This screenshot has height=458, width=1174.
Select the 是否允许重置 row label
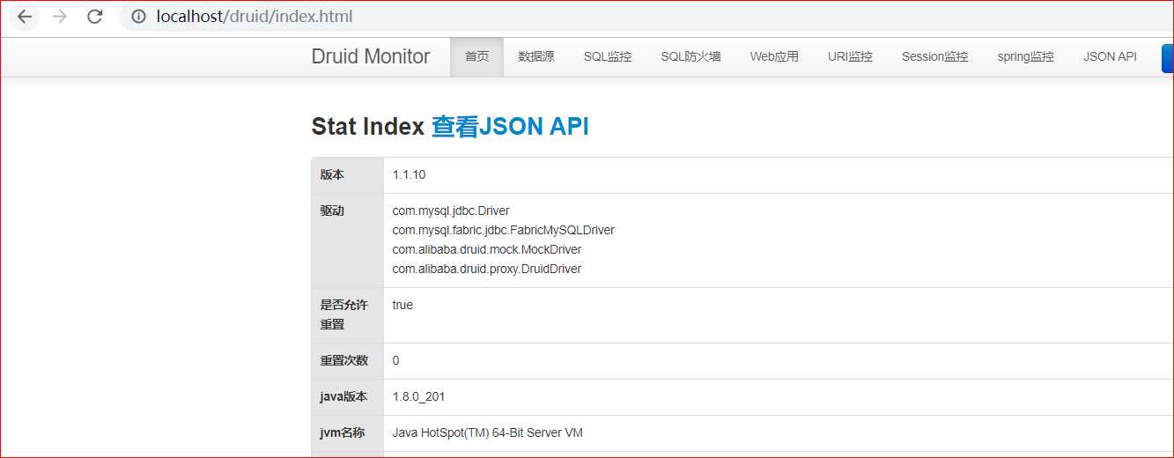(x=344, y=314)
